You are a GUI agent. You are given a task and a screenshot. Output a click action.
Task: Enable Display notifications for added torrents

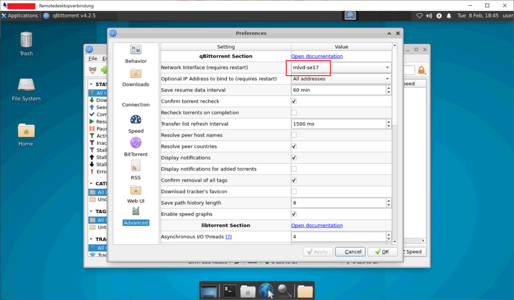pos(294,169)
